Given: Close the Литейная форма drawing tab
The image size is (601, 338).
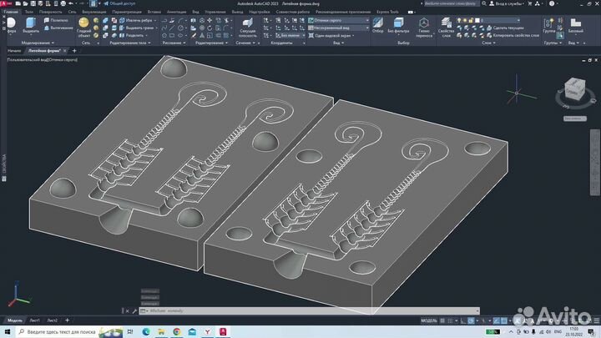Looking at the screenshot, I should [65, 51].
